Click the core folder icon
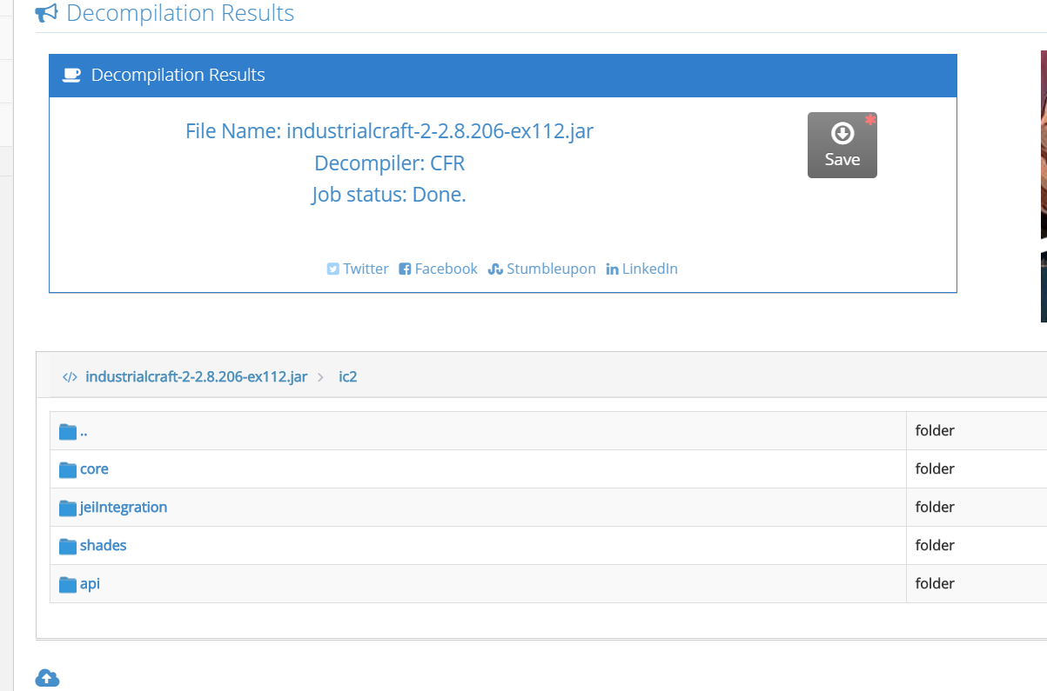The width and height of the screenshot is (1047, 691). [x=68, y=469]
